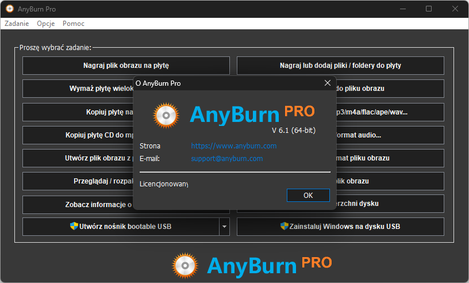Screen dimensions: 469x283
Task: Click Utwórz plik obrazu z button
Action: 78,158
